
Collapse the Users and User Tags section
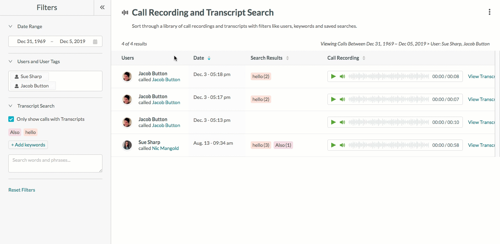tap(10, 61)
